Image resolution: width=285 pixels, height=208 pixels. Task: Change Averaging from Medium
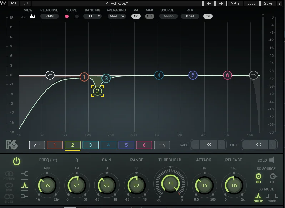pyautogui.click(x=117, y=16)
